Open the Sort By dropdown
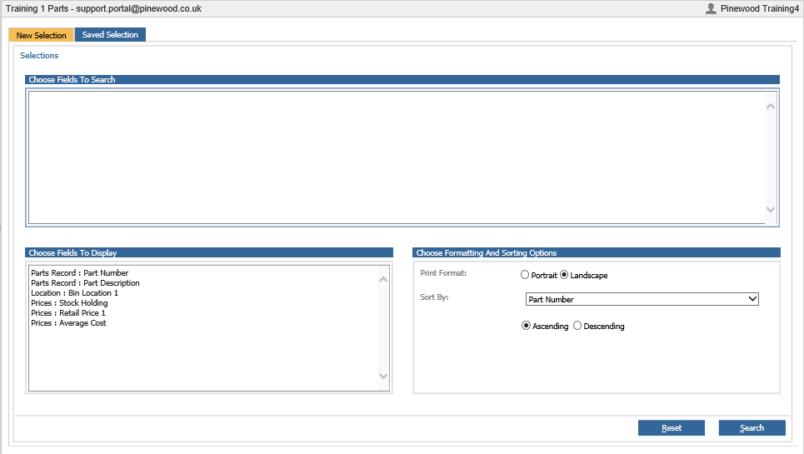 point(642,299)
